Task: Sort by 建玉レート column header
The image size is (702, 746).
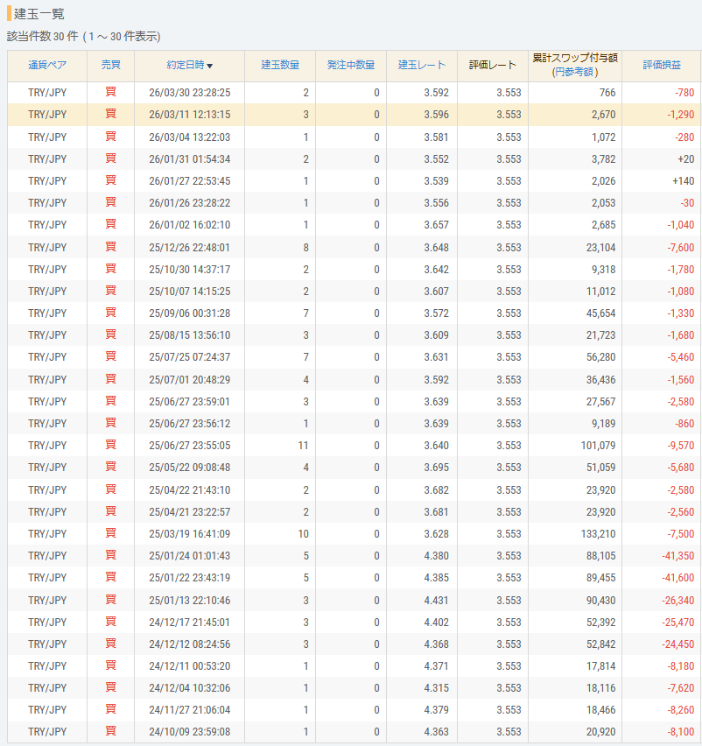Action: (x=421, y=65)
